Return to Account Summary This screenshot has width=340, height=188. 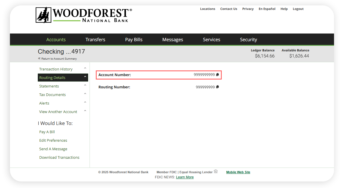(59, 59)
